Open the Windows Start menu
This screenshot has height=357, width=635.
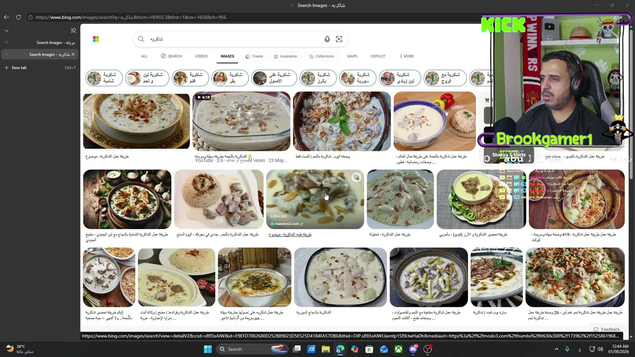208,349
